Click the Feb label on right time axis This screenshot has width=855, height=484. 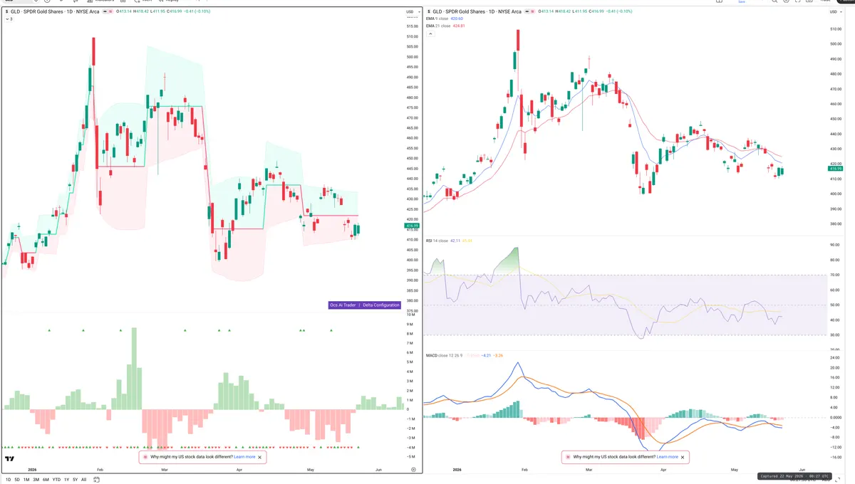coord(524,470)
